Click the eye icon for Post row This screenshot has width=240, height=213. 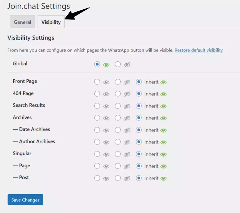(x=106, y=178)
